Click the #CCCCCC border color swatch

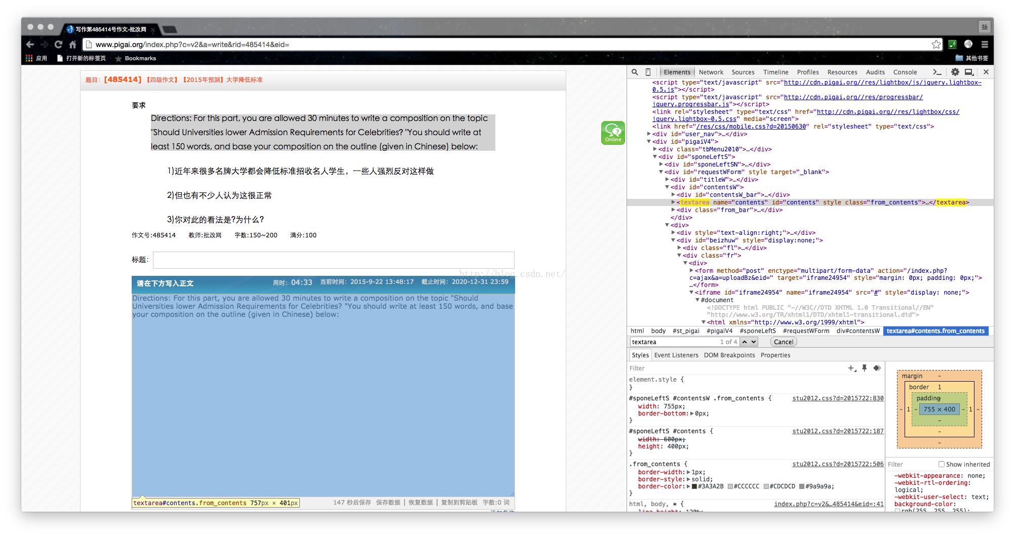click(x=730, y=486)
